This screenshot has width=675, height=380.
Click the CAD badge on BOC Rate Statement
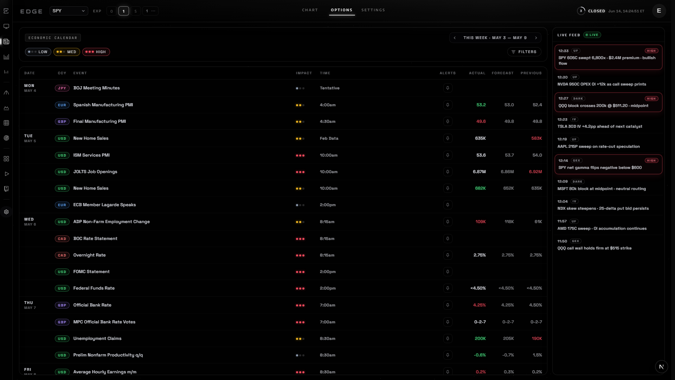[x=62, y=239]
